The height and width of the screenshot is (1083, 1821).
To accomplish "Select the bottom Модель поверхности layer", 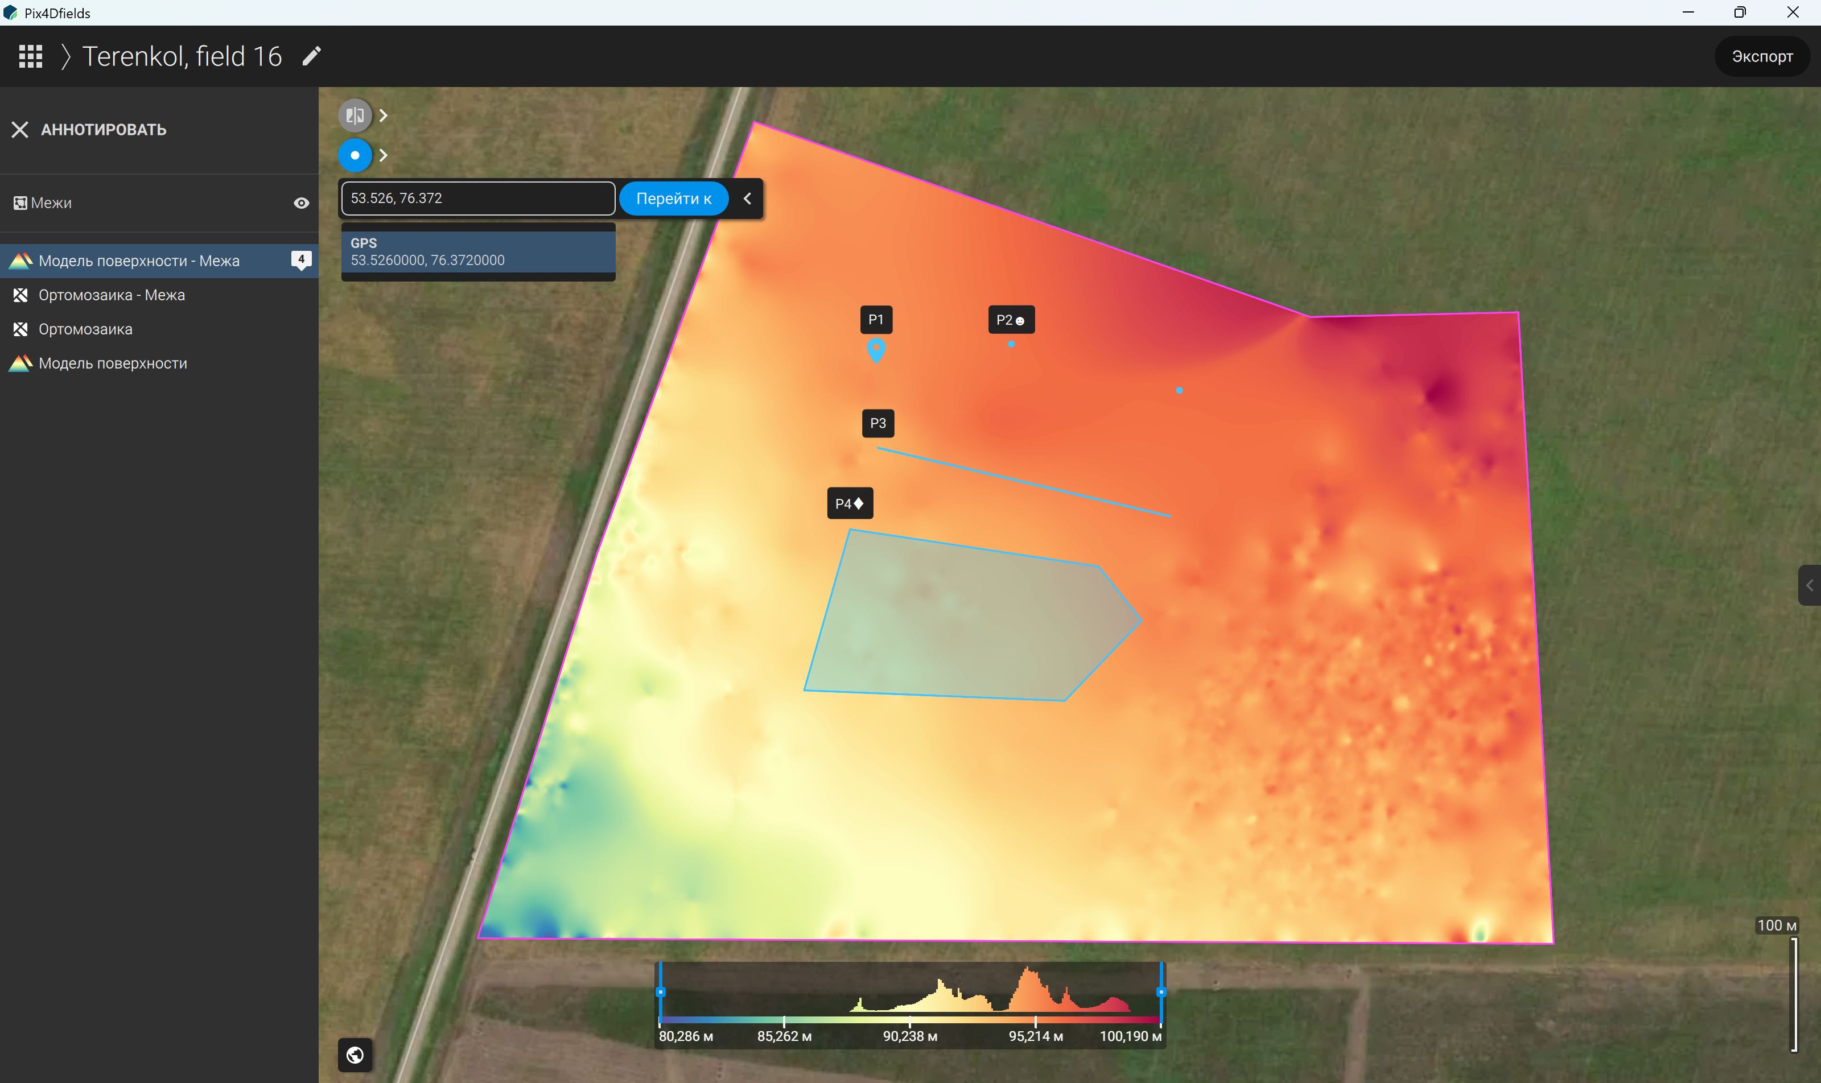I will click(x=159, y=363).
